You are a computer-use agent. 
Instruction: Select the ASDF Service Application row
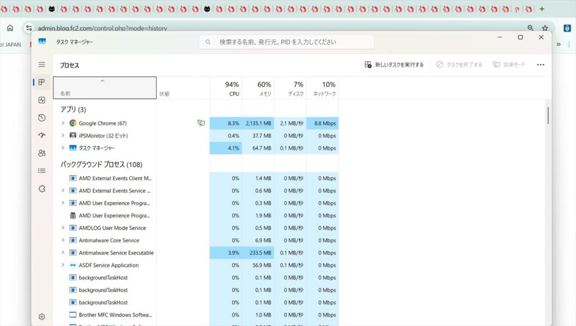109,265
